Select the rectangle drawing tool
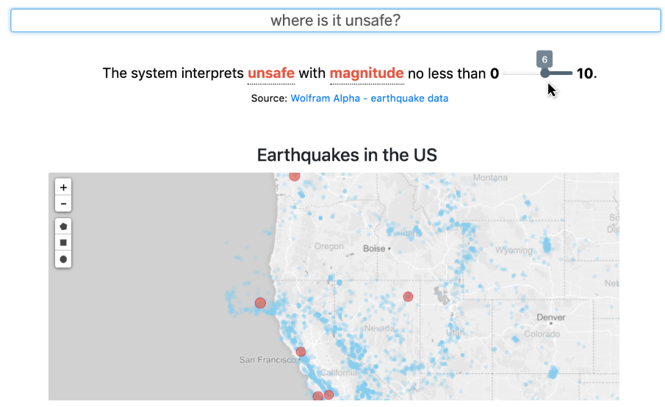This screenshot has width=665, height=407. pyautogui.click(x=64, y=242)
